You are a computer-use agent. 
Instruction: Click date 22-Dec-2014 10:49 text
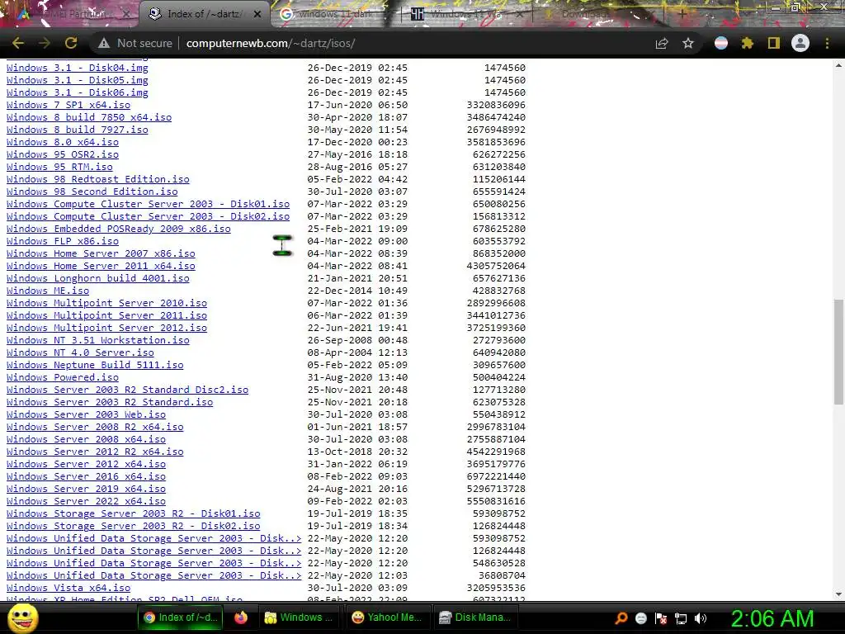pyautogui.click(x=357, y=291)
